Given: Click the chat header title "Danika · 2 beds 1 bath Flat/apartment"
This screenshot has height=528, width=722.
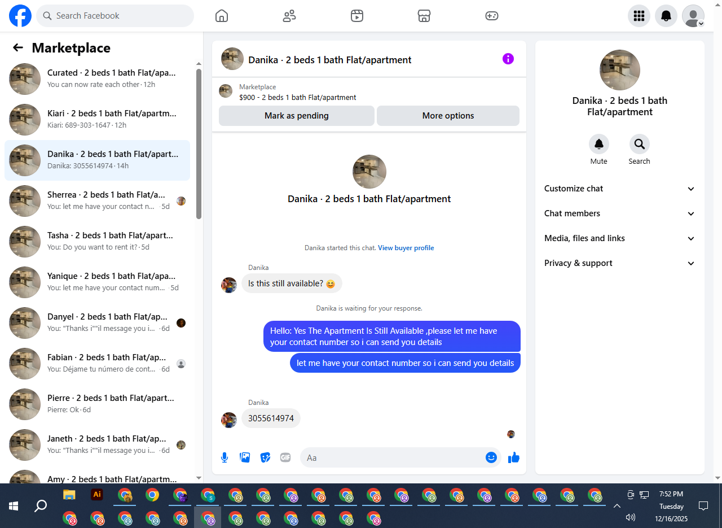Looking at the screenshot, I should [x=330, y=60].
